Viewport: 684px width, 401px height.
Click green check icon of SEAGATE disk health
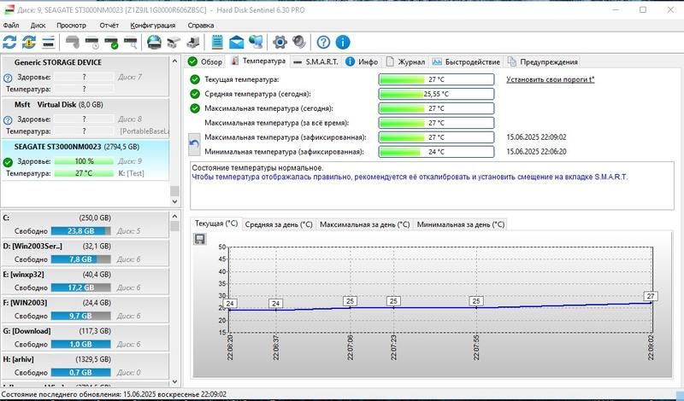pos(8,162)
